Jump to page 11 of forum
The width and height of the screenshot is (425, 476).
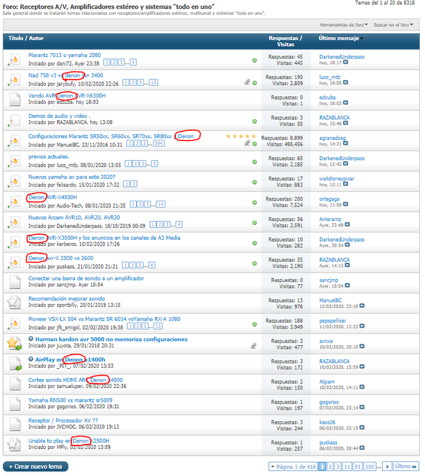click(x=347, y=467)
